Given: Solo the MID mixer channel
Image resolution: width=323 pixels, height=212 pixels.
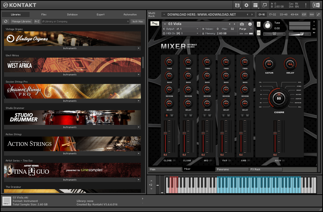Looking at the screenshot, I should (x=205, y=115).
